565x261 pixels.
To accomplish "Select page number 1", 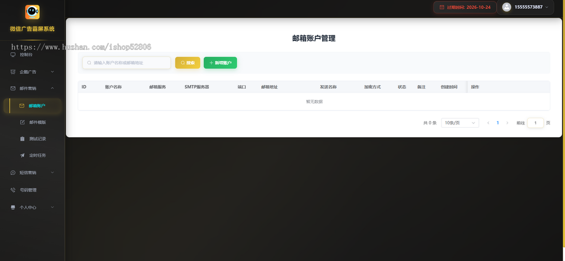I will (x=498, y=123).
